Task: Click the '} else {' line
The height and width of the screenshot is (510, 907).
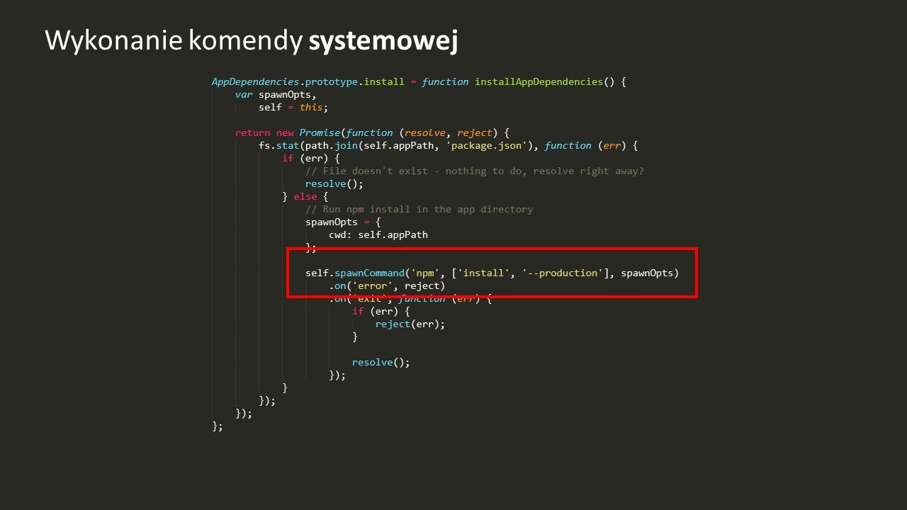Action: [305, 196]
